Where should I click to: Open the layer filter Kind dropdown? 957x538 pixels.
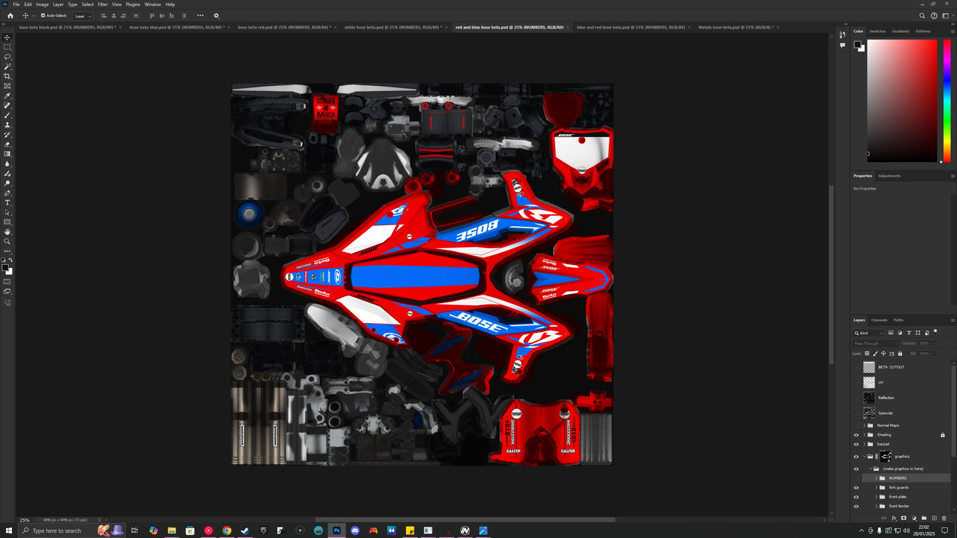click(x=869, y=333)
